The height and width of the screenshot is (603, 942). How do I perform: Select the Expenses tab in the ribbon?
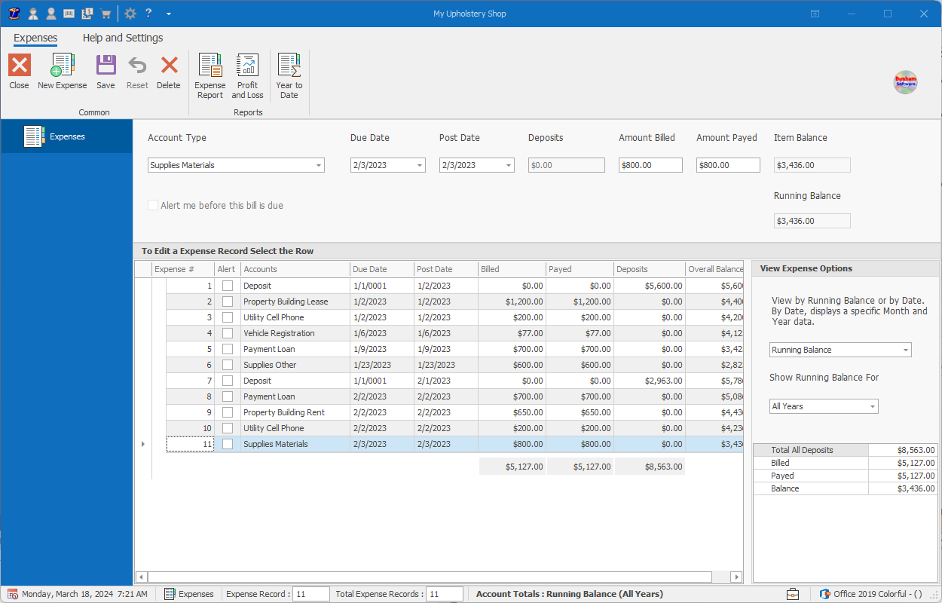[x=35, y=38]
